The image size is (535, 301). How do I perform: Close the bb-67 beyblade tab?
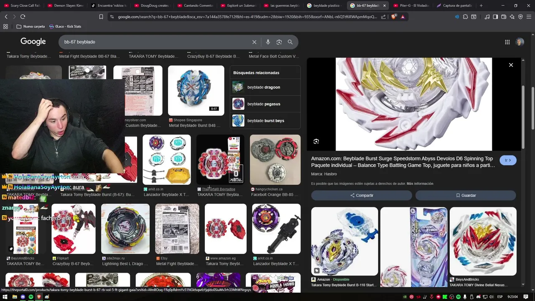[385, 5]
